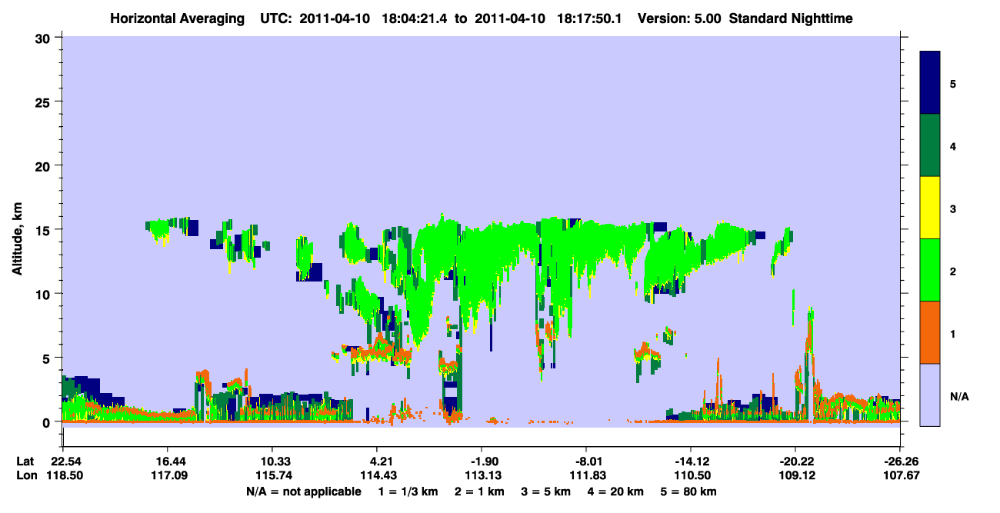
Task: Click the colorbar label 'N/A'
Action: click(x=959, y=396)
